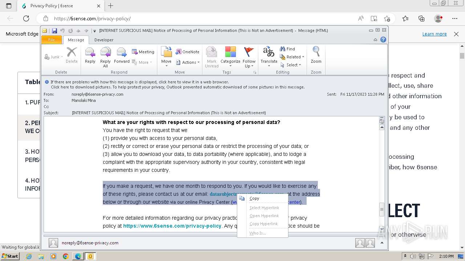The image size is (465, 261).
Task: Expand the people pane arrow
Action: point(382,243)
